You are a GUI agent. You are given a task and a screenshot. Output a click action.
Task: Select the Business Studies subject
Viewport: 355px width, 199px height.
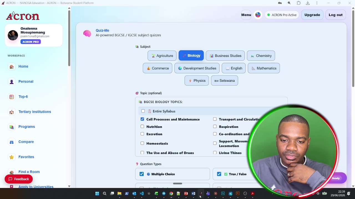click(225, 56)
